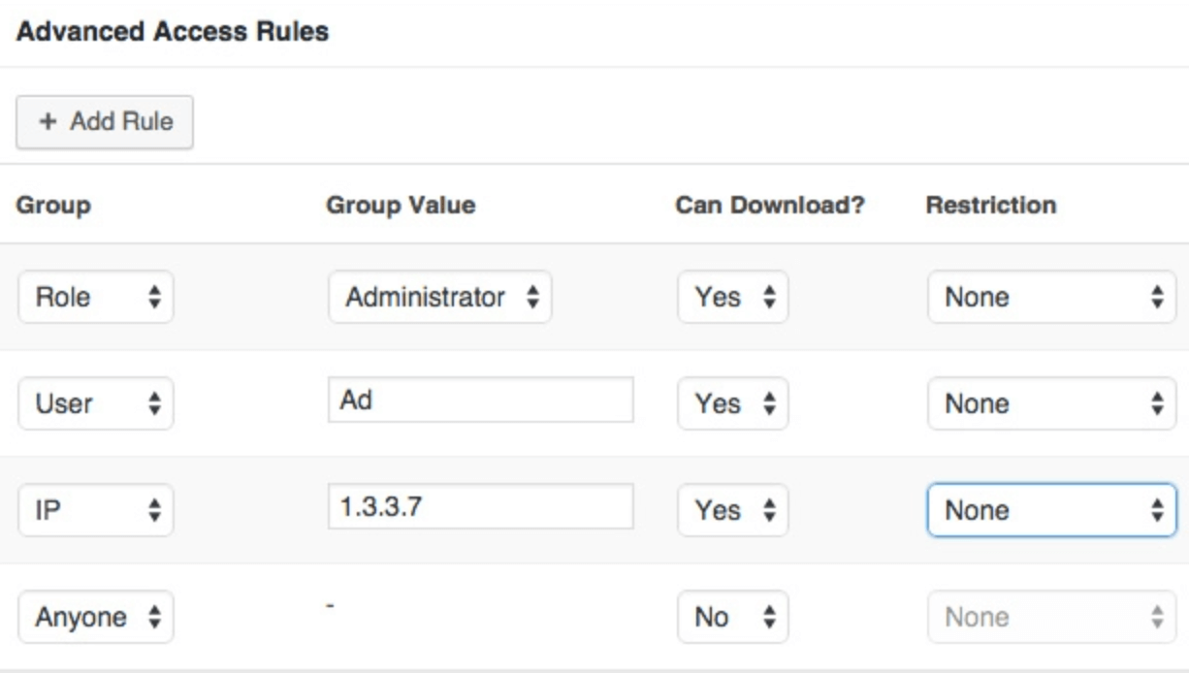Viewport: 1189px width, 673px height.
Task: Change the 'No' download setting for Anyone
Action: coord(732,617)
